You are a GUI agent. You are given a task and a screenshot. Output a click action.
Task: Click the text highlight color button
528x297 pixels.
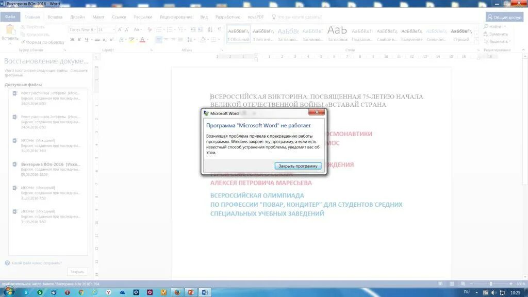coord(131,40)
